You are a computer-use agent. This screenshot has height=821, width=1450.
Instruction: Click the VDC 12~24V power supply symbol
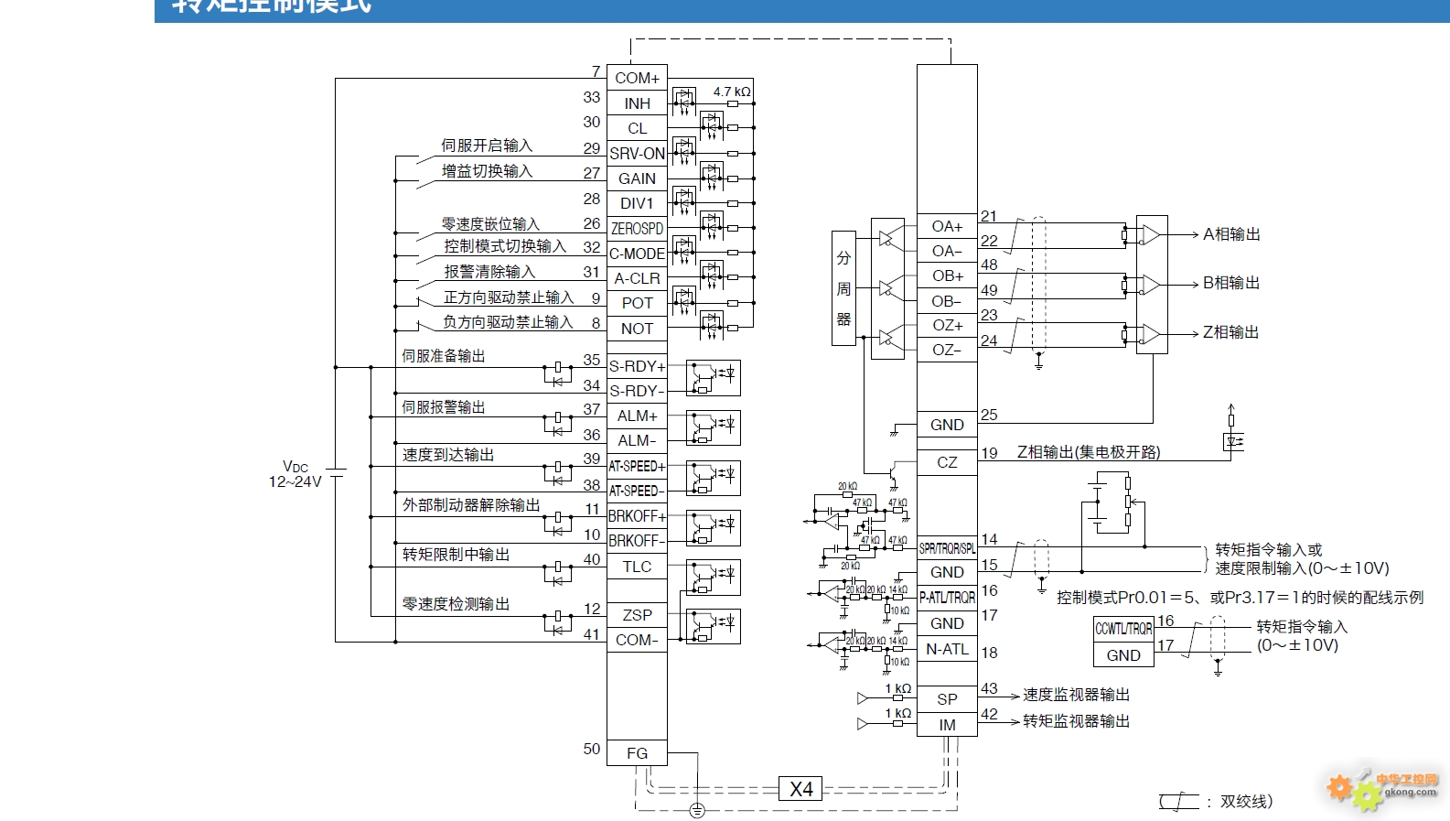pos(337,473)
